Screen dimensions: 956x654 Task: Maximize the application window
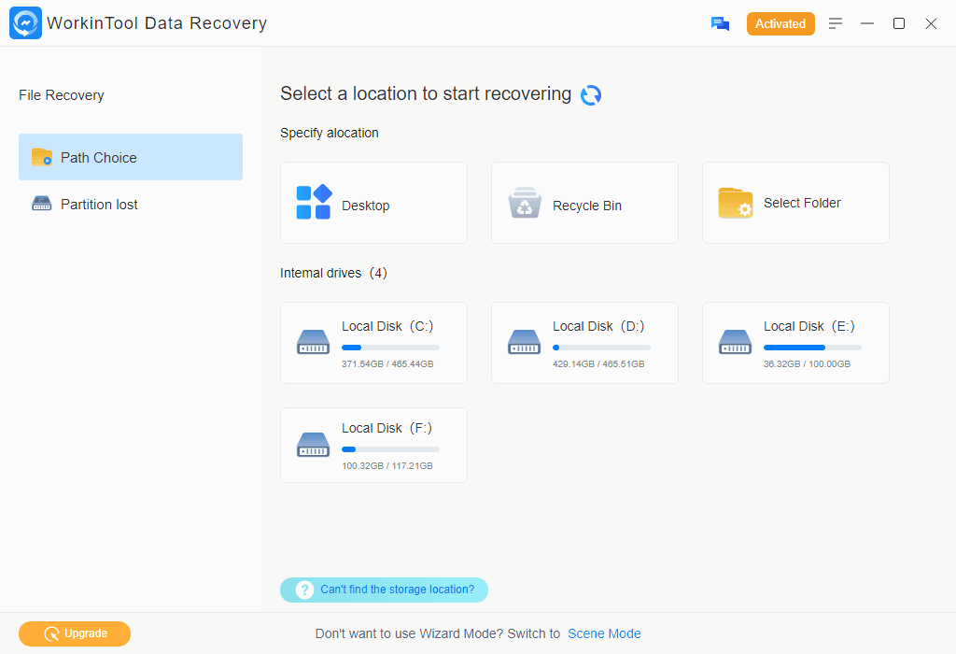click(899, 23)
